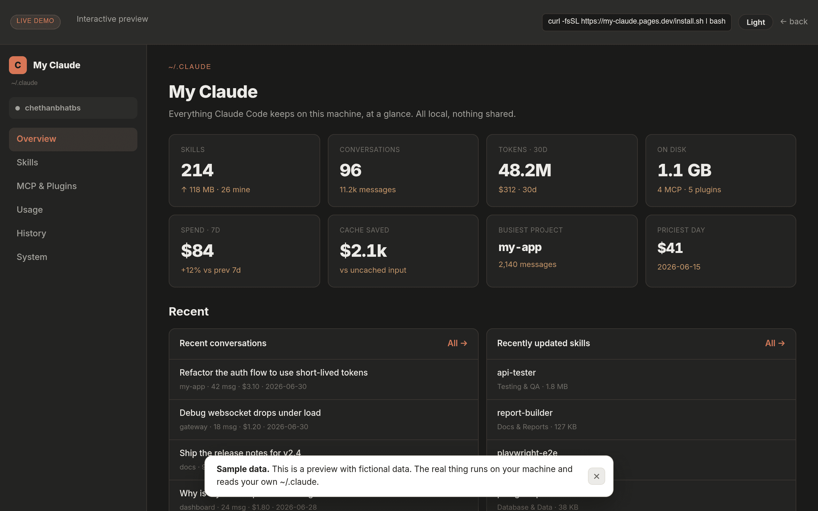Open the report-builder skill
This screenshot has width=818, height=511.
[641, 419]
